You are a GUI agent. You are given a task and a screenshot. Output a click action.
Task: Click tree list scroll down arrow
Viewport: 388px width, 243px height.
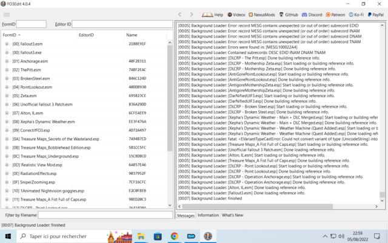point(170,205)
